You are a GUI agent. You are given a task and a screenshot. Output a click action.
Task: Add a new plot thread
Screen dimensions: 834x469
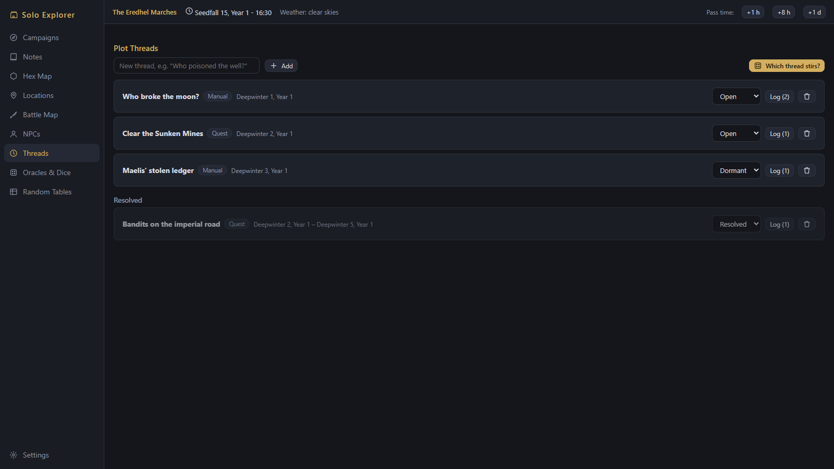click(x=281, y=66)
